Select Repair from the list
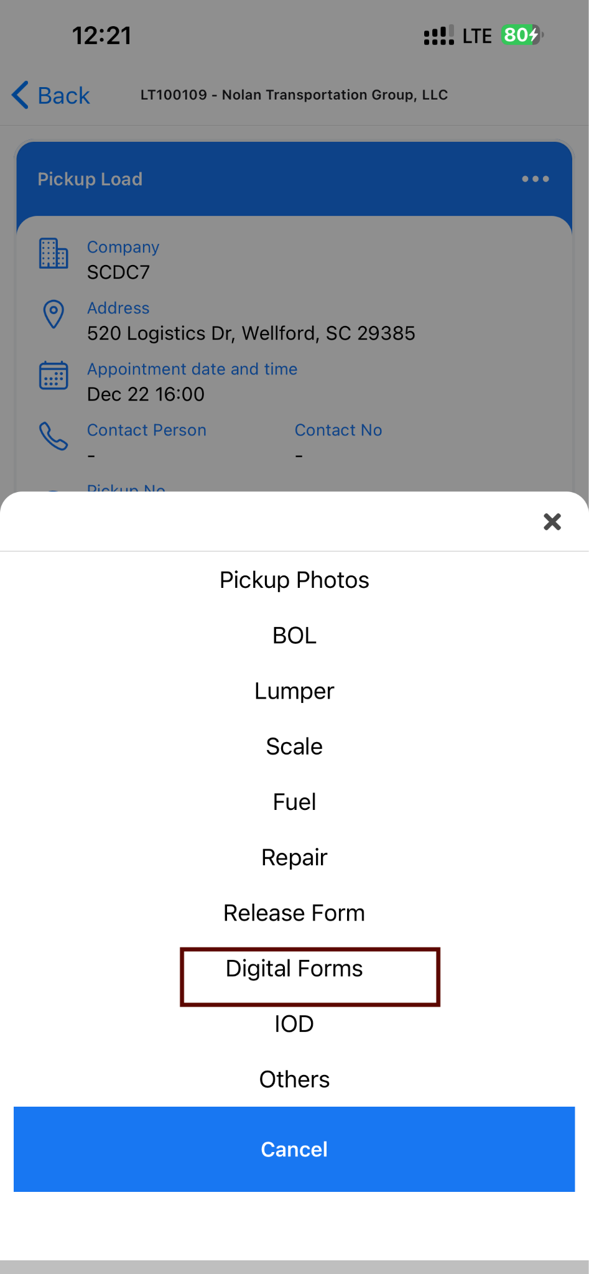This screenshot has width=589, height=1274. pos(294,857)
